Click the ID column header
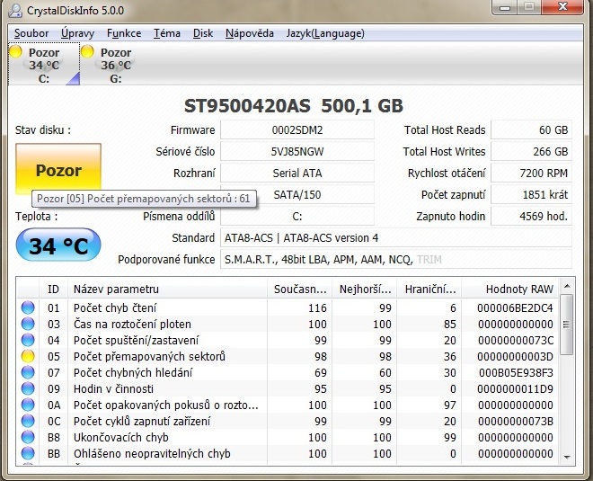 [x=53, y=289]
